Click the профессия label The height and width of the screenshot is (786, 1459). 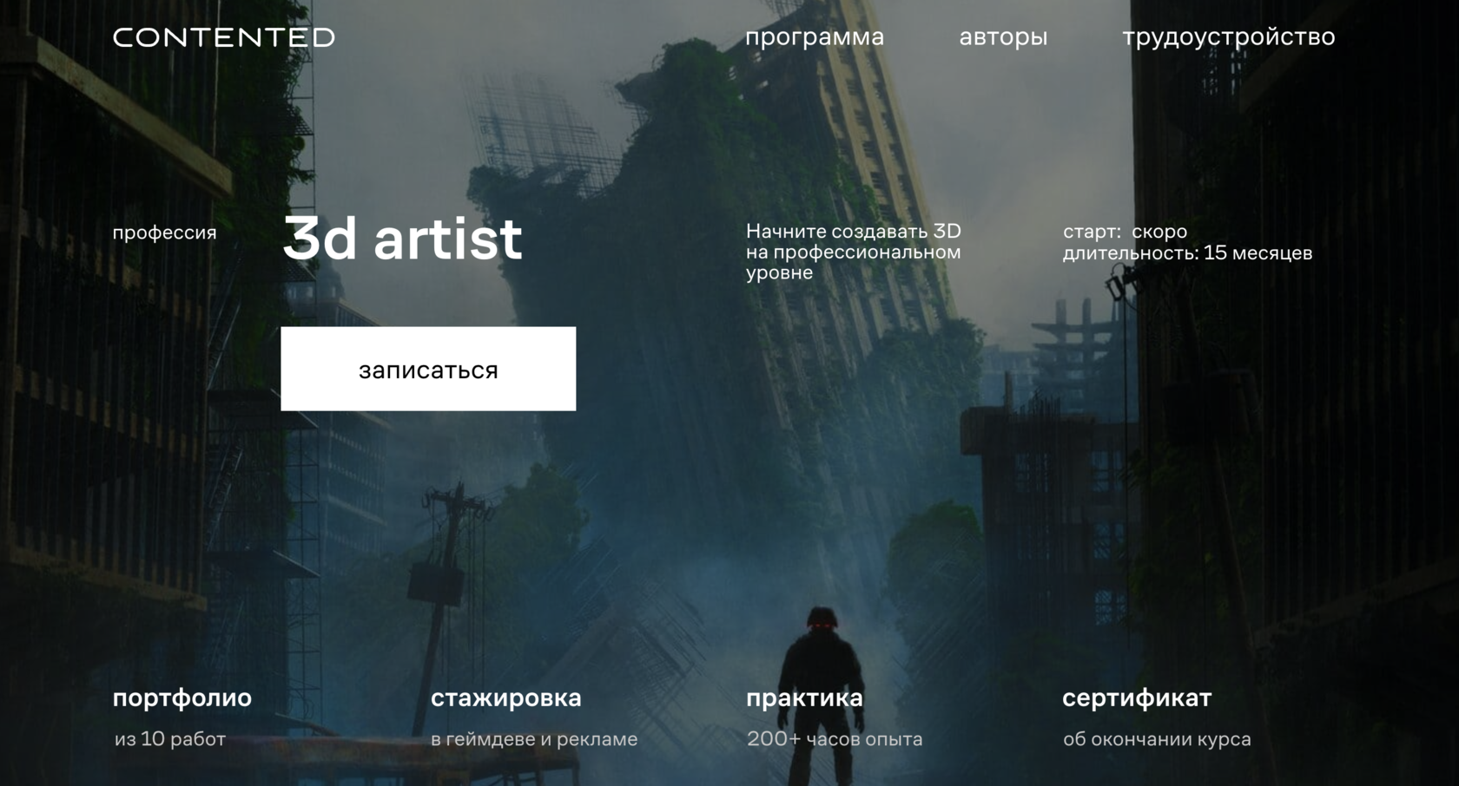click(164, 233)
